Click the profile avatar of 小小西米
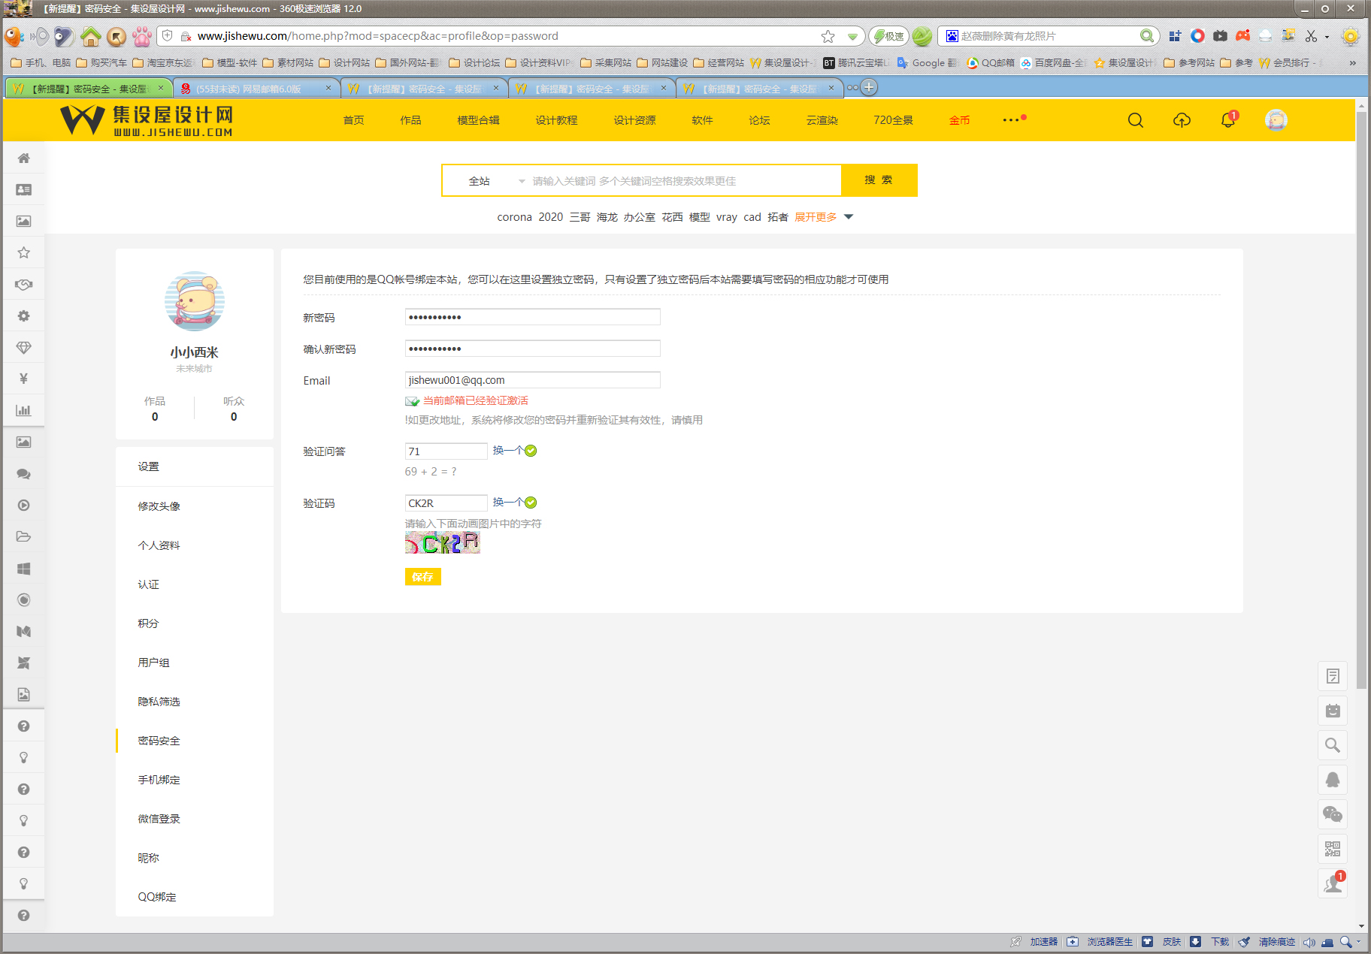 click(195, 301)
